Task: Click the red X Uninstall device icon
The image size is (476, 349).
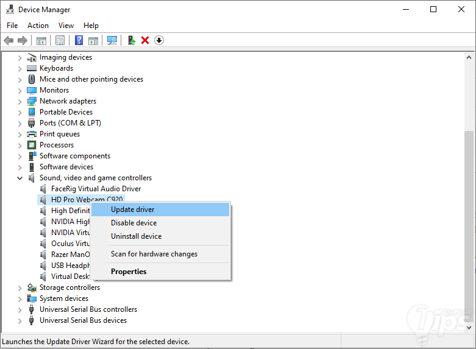Action: coord(145,40)
